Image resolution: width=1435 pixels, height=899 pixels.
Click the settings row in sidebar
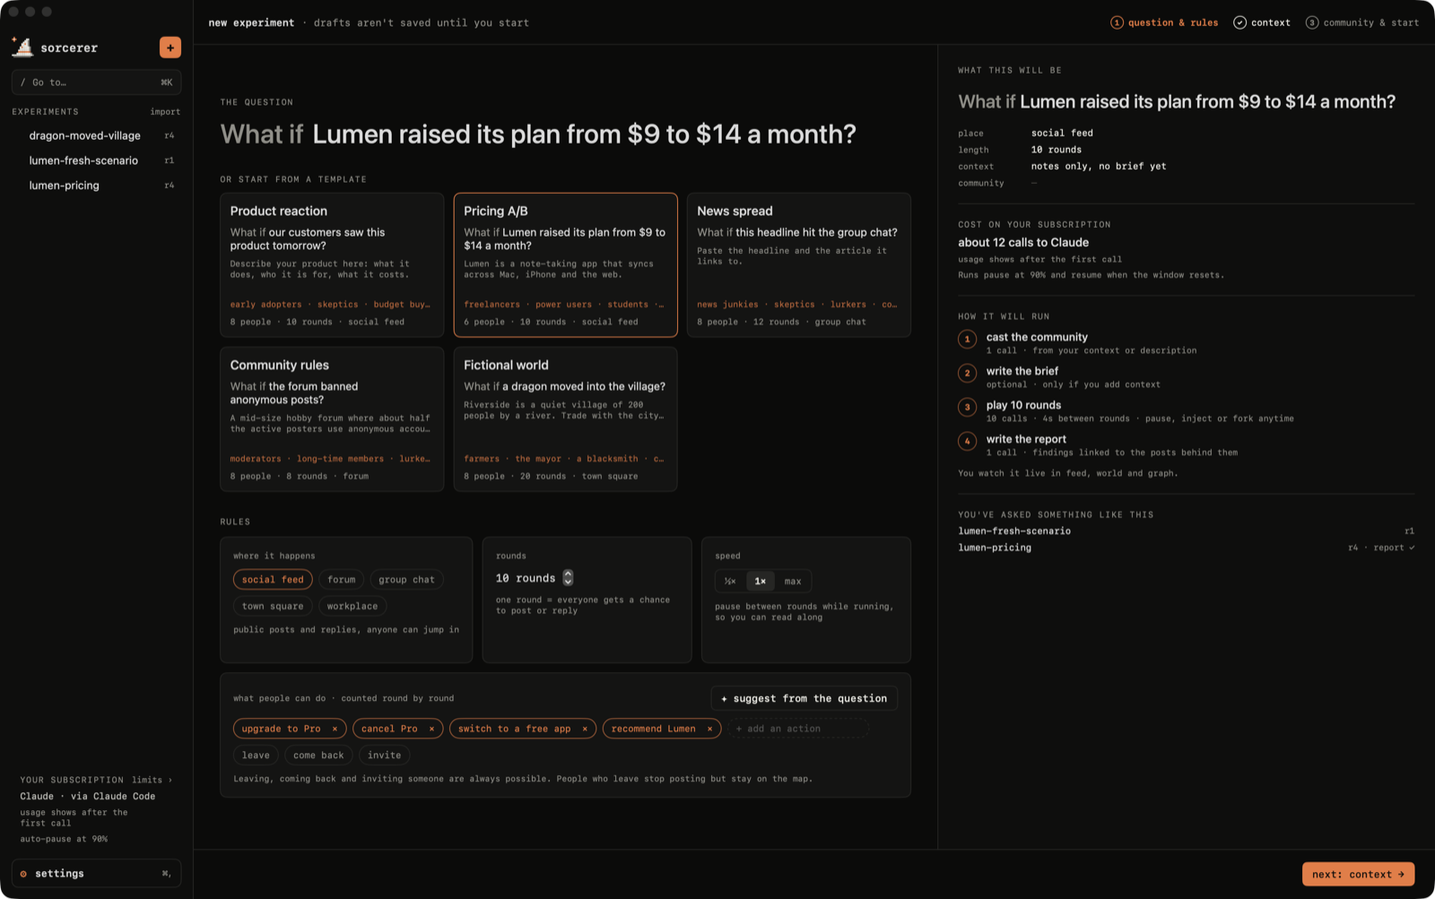(x=96, y=874)
